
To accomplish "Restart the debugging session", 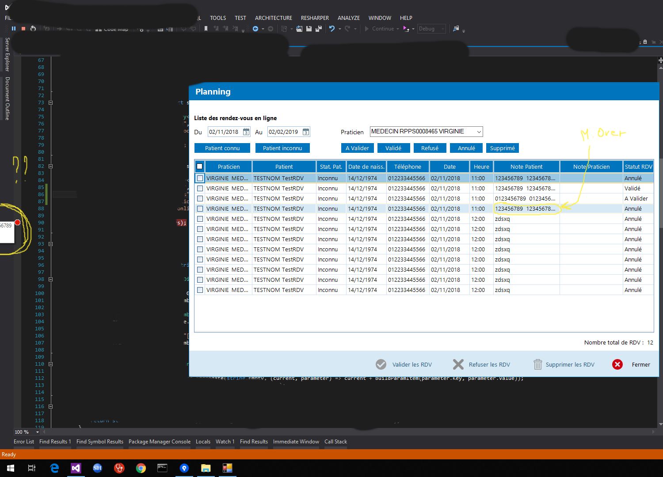I will 33,29.
